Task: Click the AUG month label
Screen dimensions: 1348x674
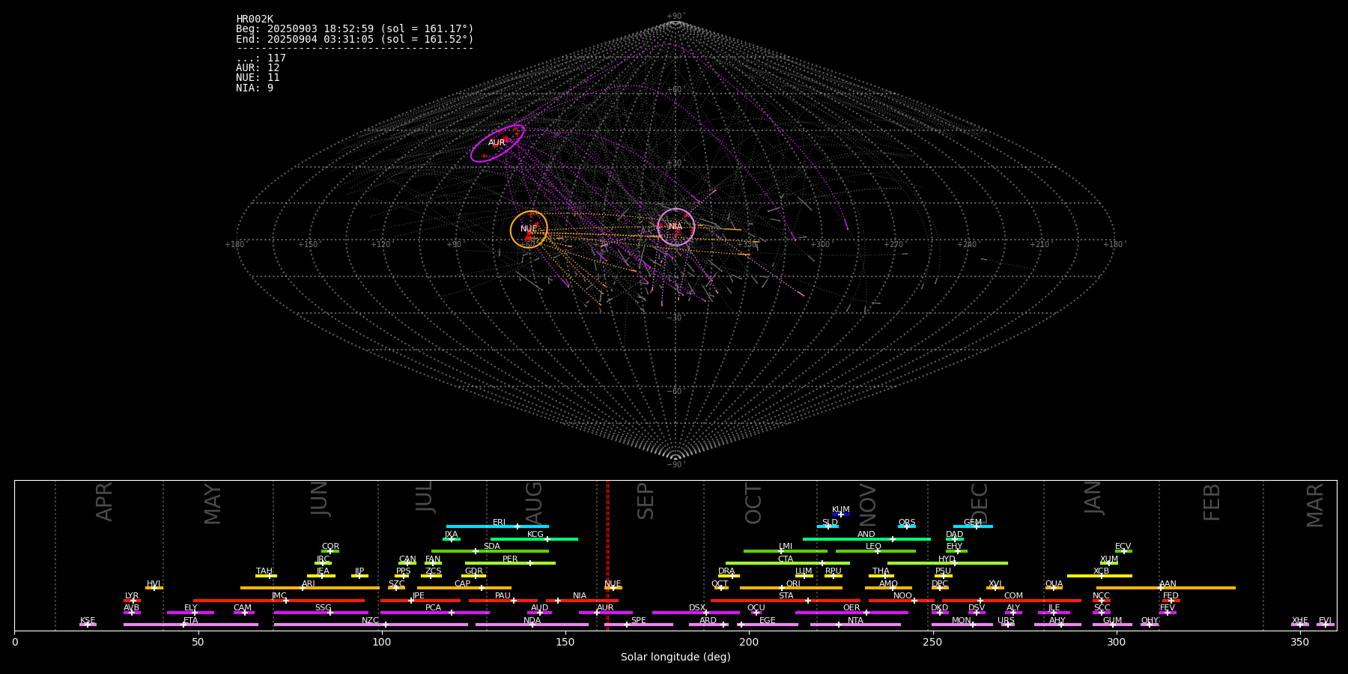Action: pos(534,503)
